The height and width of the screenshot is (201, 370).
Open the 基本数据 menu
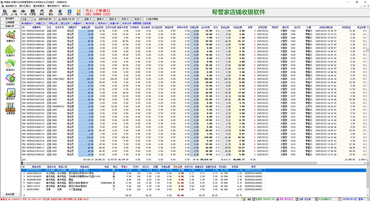point(39,6)
